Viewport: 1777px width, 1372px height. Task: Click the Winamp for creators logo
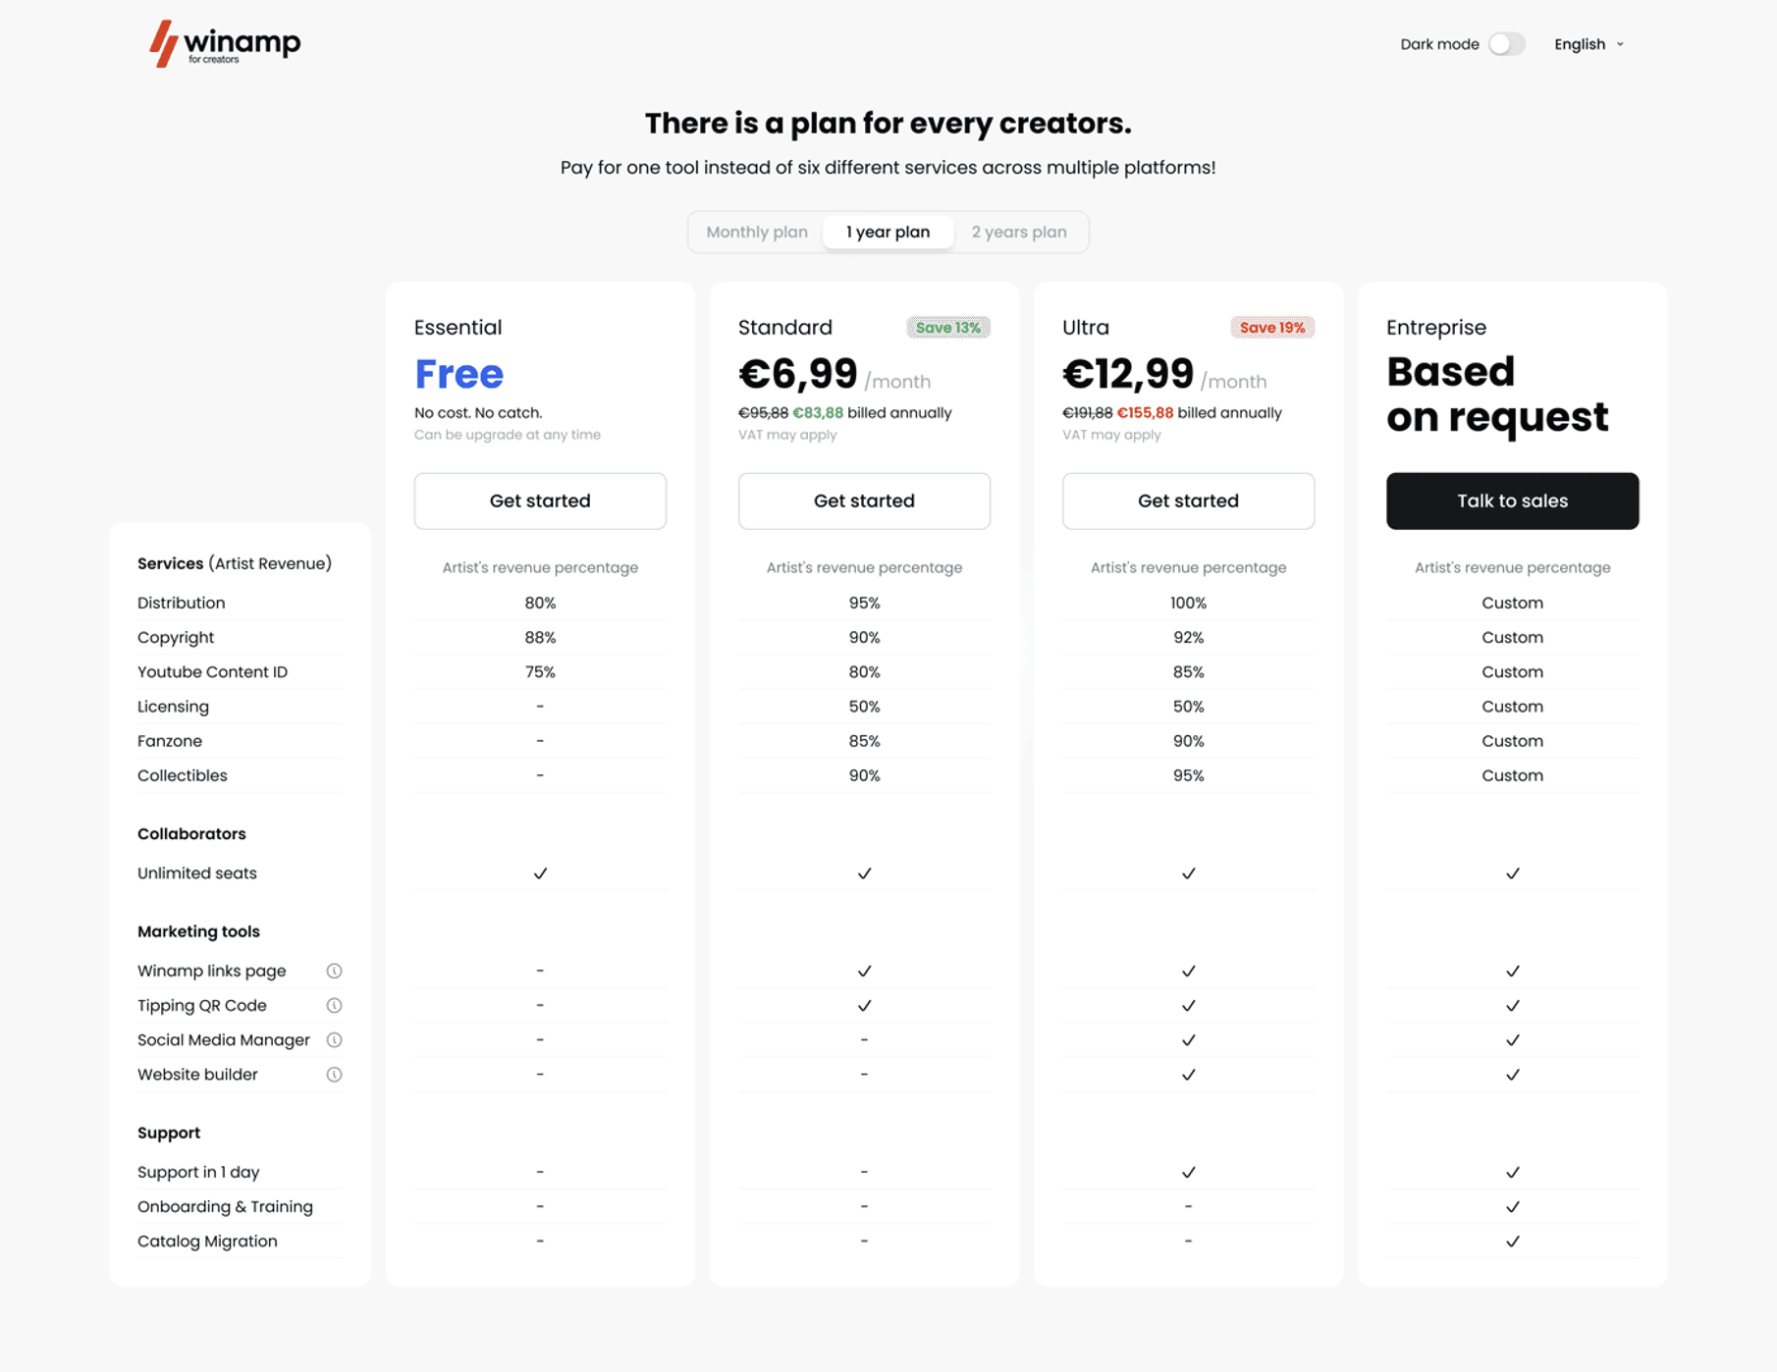[x=225, y=44]
